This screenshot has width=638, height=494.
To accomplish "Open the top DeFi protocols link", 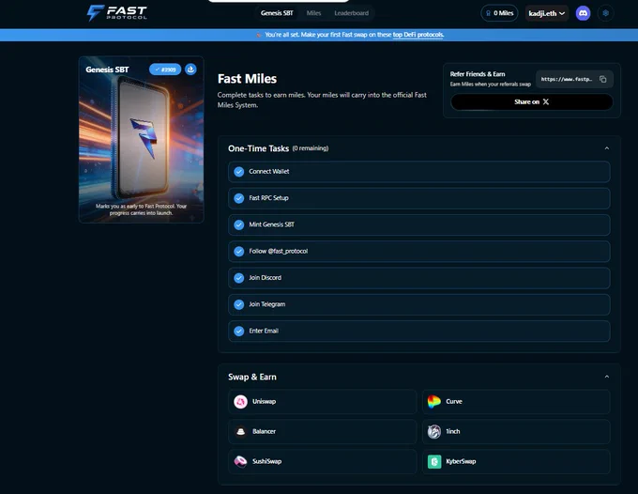I will [418, 35].
